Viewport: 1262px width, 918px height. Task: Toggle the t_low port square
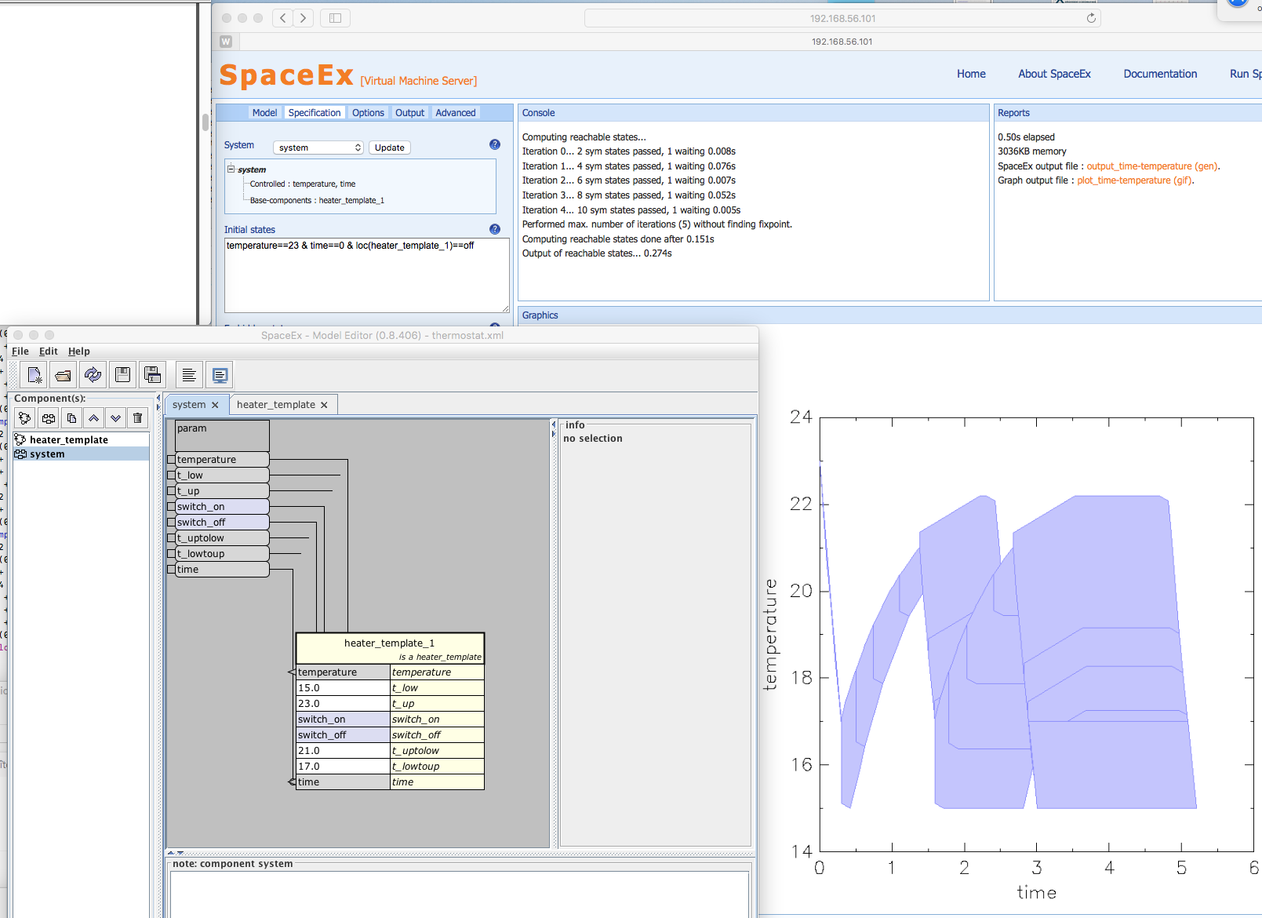coord(171,475)
